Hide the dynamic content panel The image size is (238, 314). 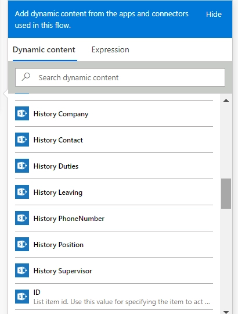214,14
